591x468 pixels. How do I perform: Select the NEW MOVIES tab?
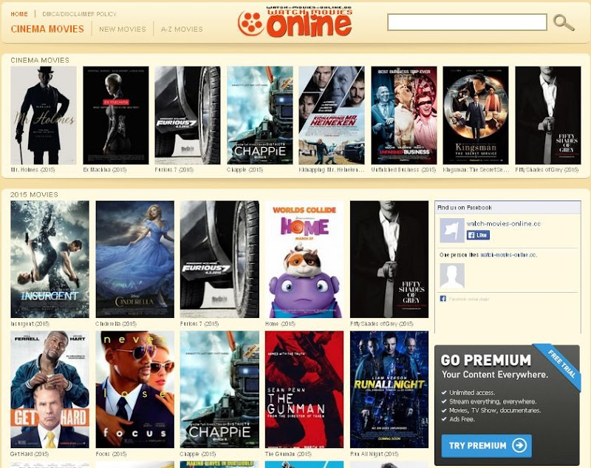(123, 29)
